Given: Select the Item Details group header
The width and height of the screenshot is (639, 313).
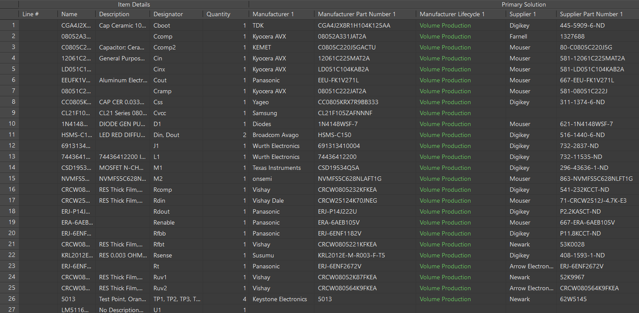Looking at the screenshot, I should tap(134, 4).
